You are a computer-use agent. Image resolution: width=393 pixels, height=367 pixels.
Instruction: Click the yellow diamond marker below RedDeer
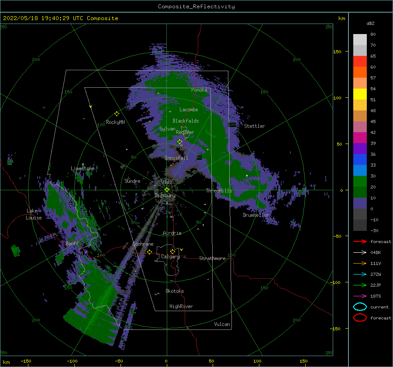pos(179,141)
